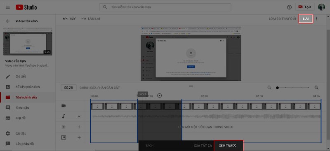Remove the cut section with the X circle
The image size is (330, 151).
coord(160,95)
